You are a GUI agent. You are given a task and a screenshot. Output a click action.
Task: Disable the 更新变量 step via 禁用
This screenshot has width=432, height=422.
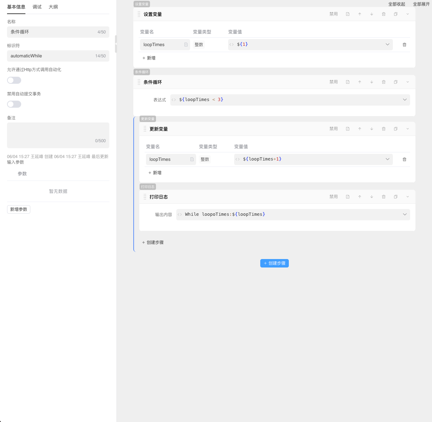333,129
